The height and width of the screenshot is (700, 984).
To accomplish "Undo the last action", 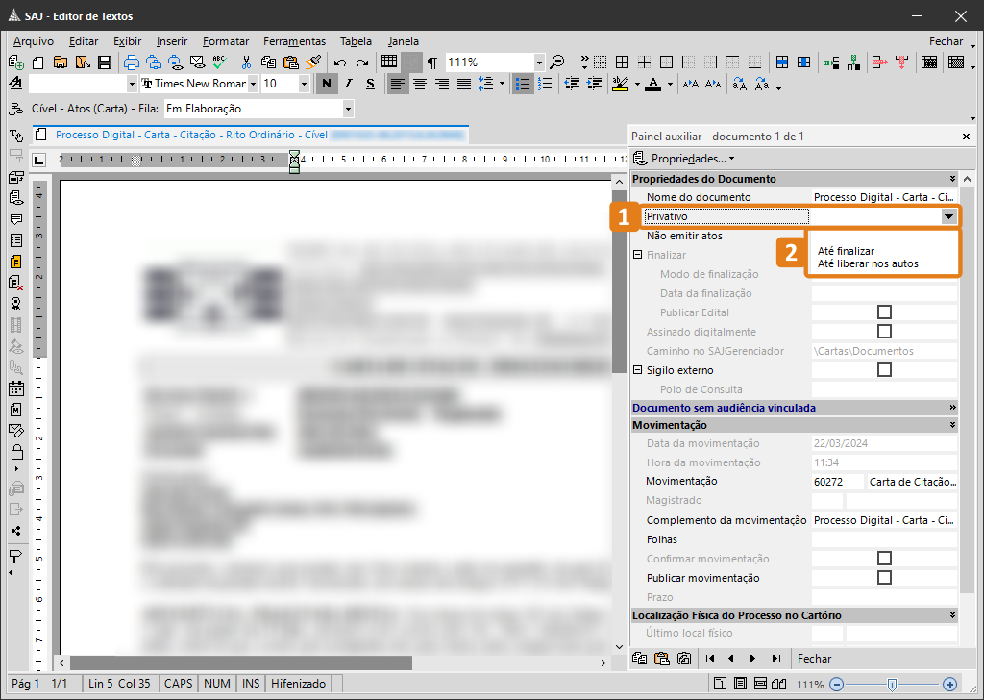I will [x=340, y=62].
